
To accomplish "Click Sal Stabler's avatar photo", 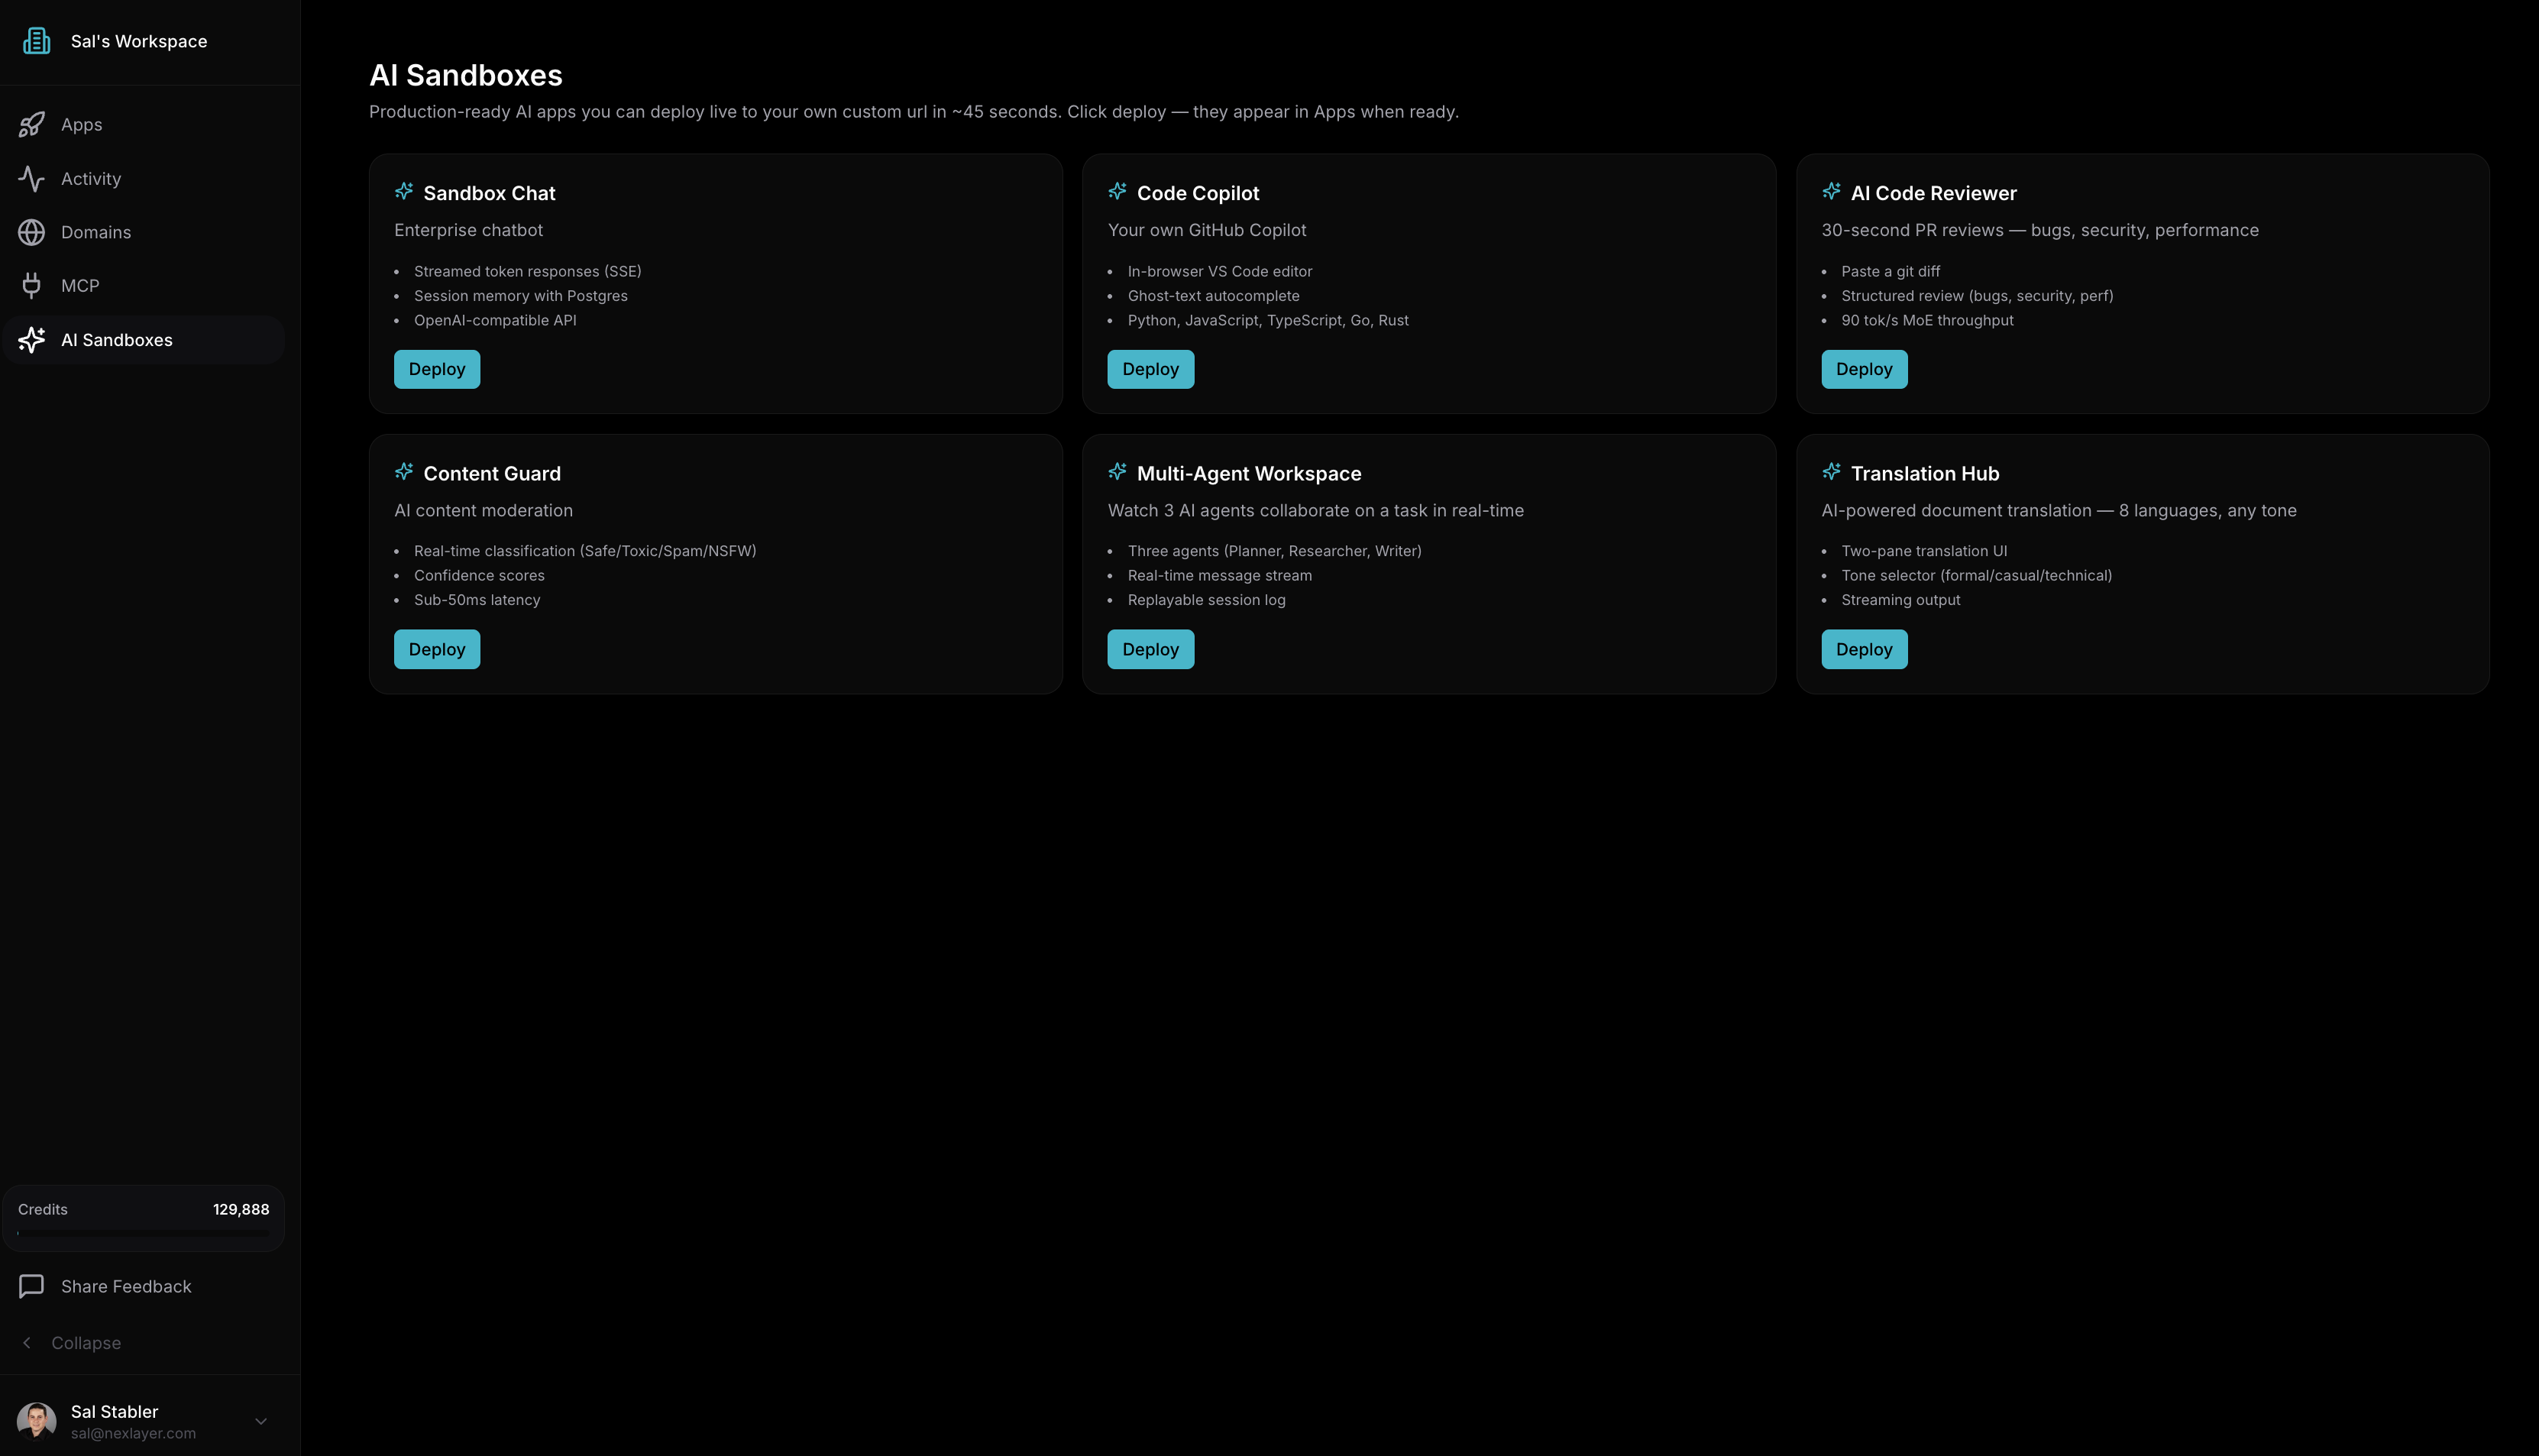I will point(37,1421).
